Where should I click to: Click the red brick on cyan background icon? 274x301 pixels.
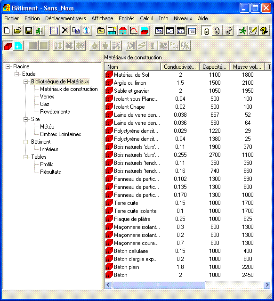click(x=145, y=31)
